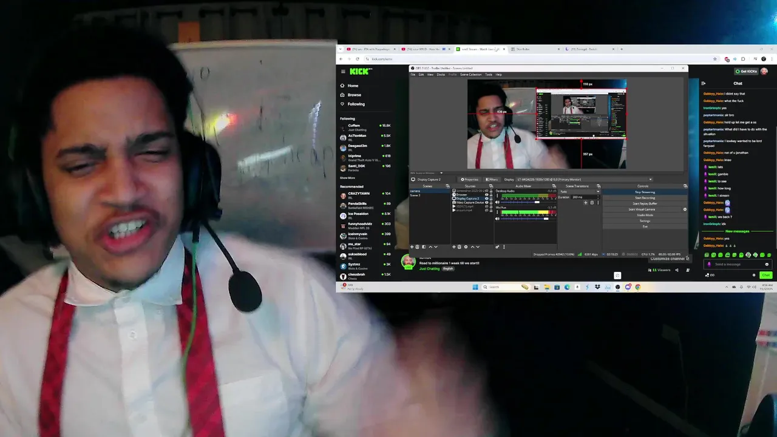Screen dimensions: 777x437
Task: Open OBS Edit menu
Action: point(421,75)
